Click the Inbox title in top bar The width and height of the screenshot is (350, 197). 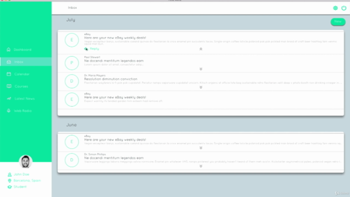tap(72, 8)
